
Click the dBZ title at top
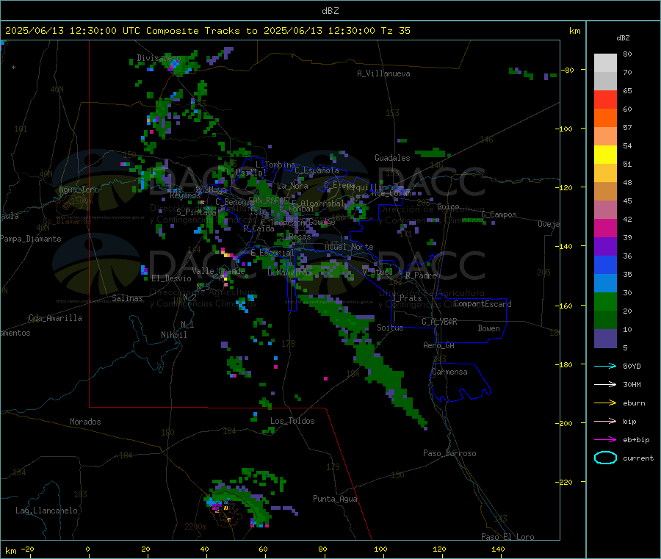point(330,11)
